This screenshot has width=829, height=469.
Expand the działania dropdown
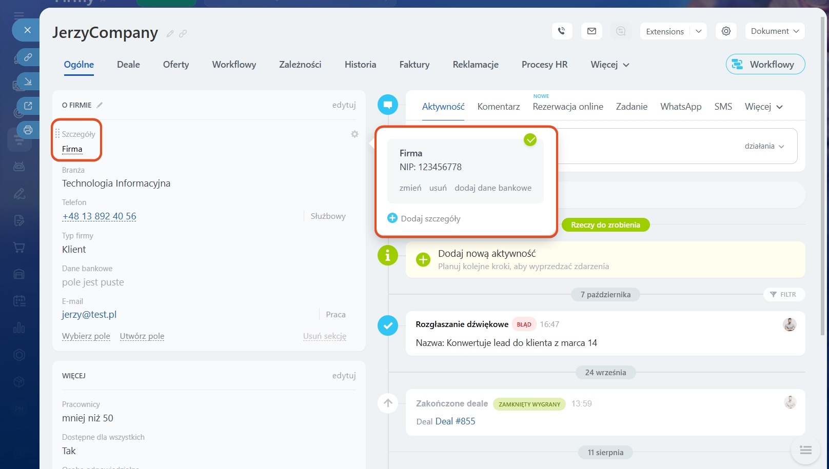pos(764,146)
